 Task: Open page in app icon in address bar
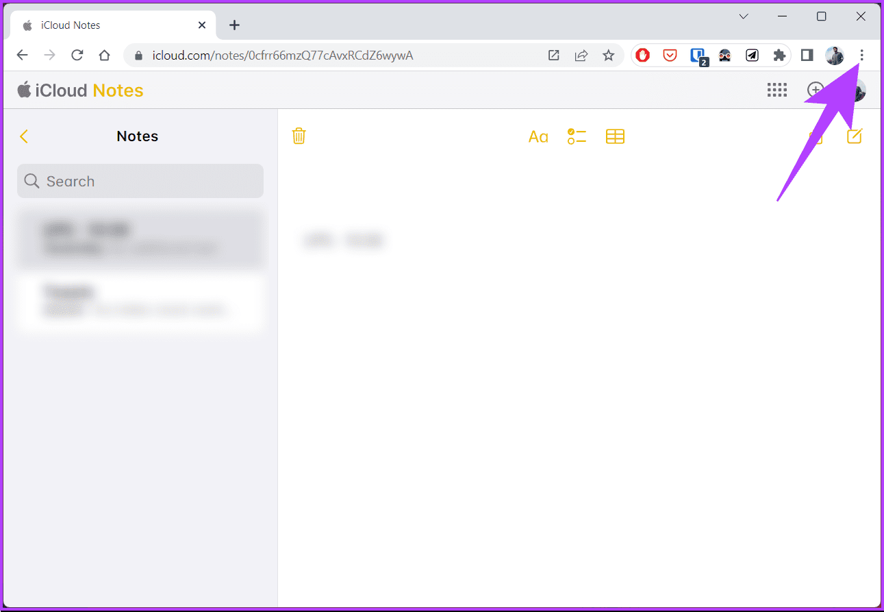click(x=553, y=56)
